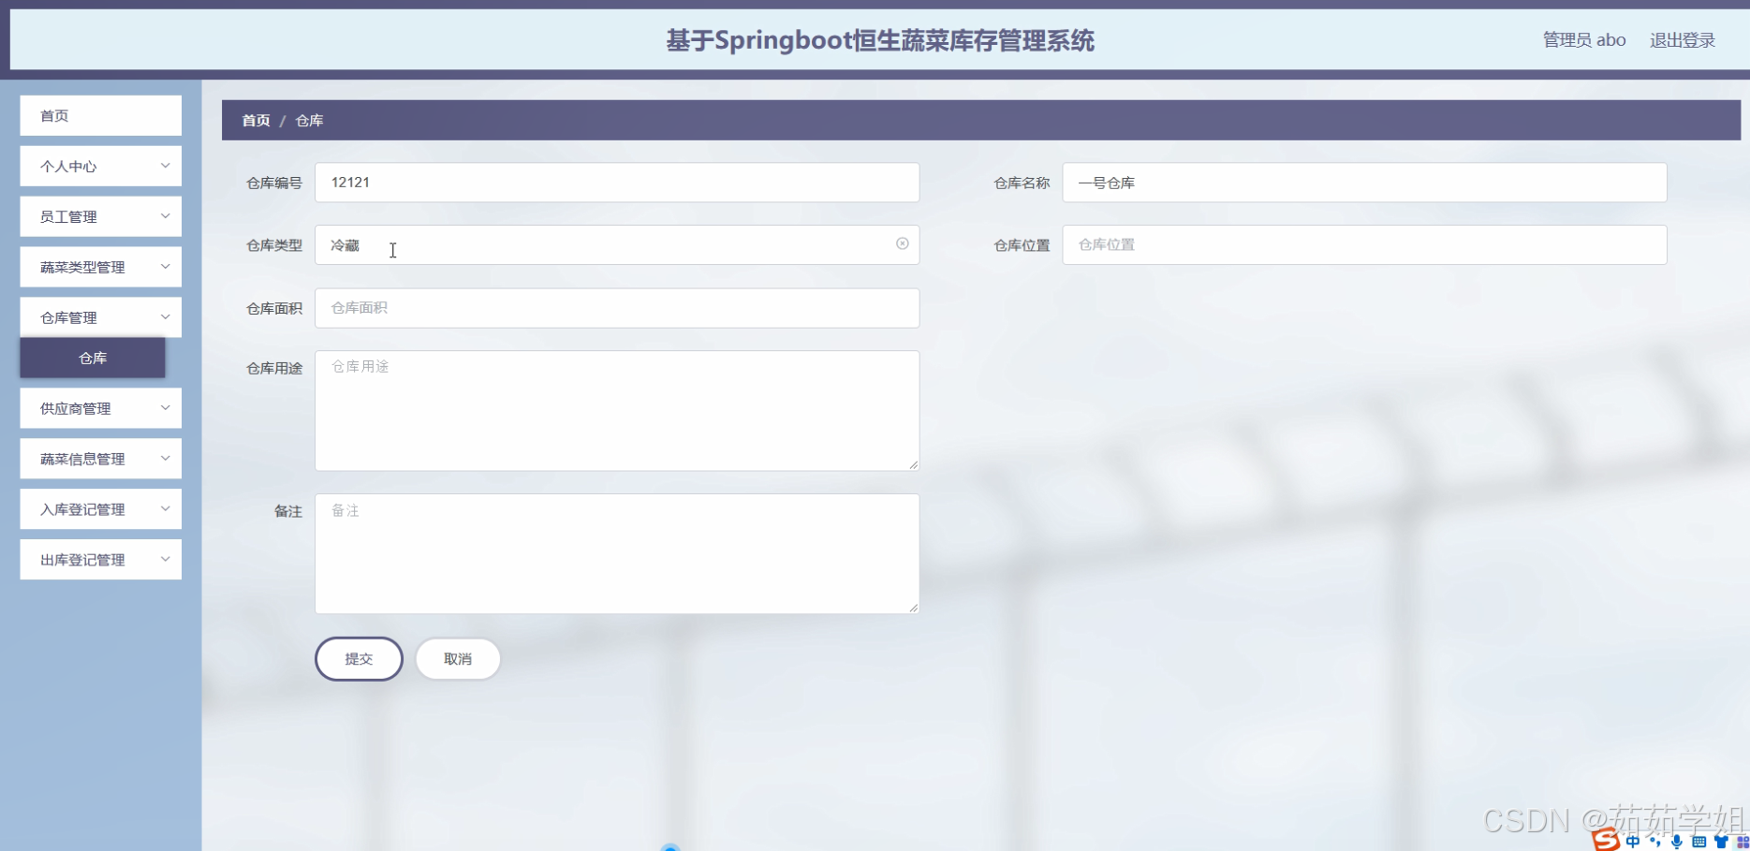
Task: Toggle the 中 Chinese/English input mode icon
Action: [1633, 842]
